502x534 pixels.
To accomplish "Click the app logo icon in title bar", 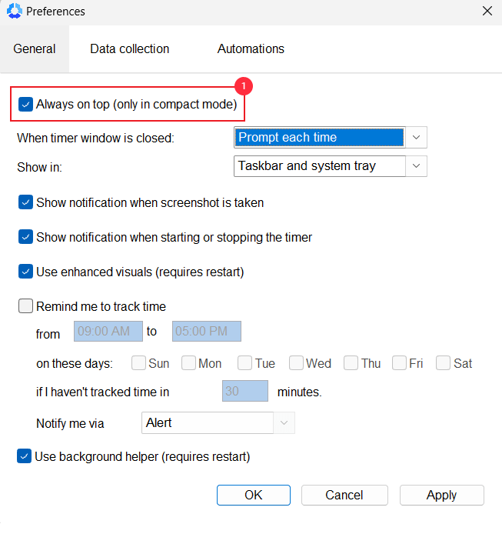I will point(15,11).
